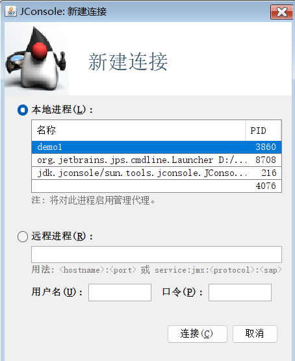The width and height of the screenshot is (295, 361).
Task: Click PID value 3860 in selected row
Action: [x=266, y=147]
